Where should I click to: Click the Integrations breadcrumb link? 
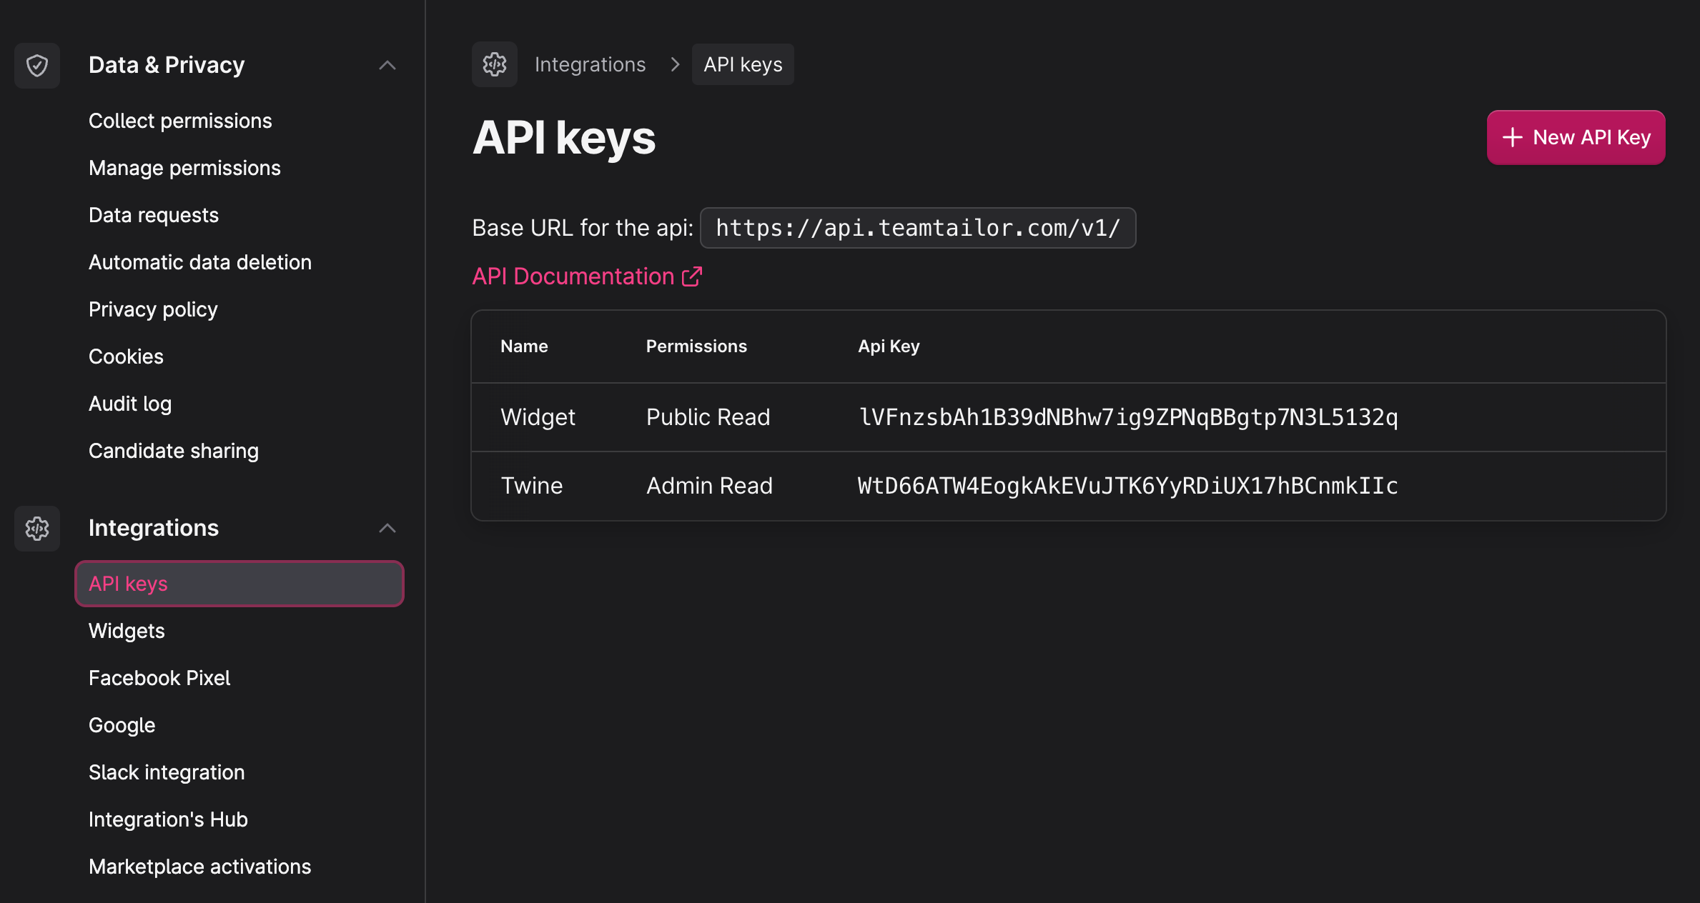point(590,64)
